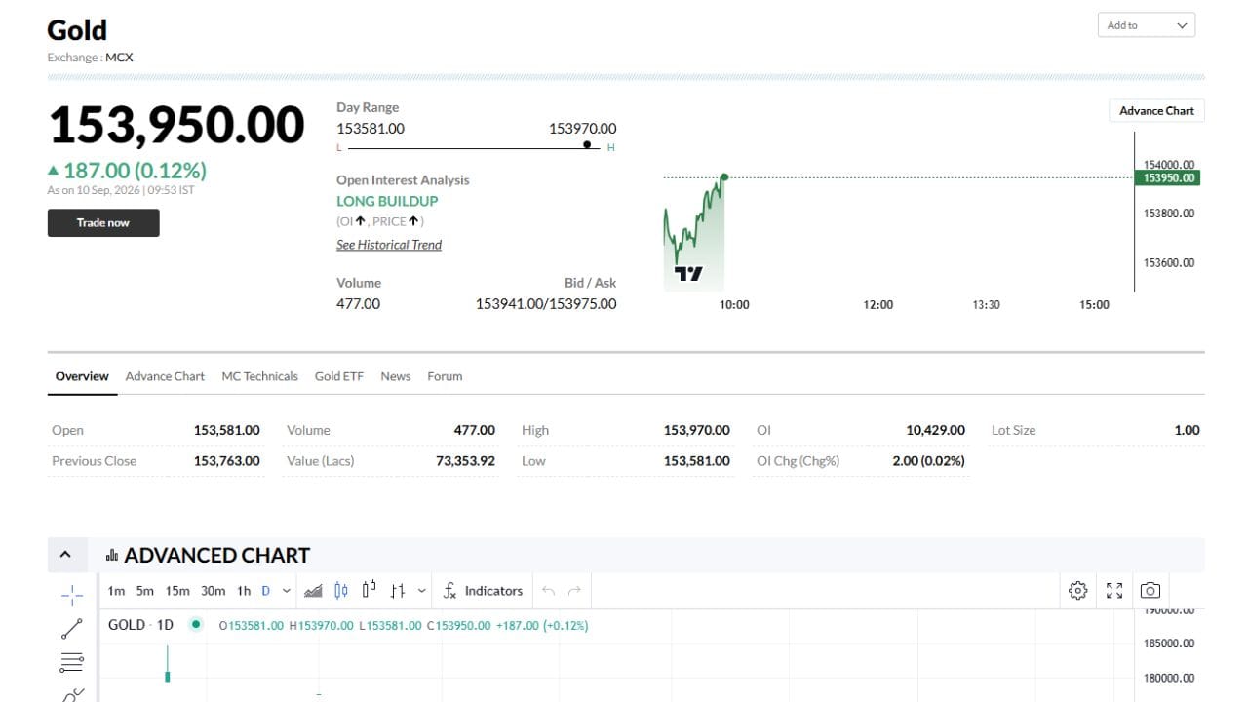Set chart interval to 30m
The height and width of the screenshot is (702, 1248).
tap(213, 591)
